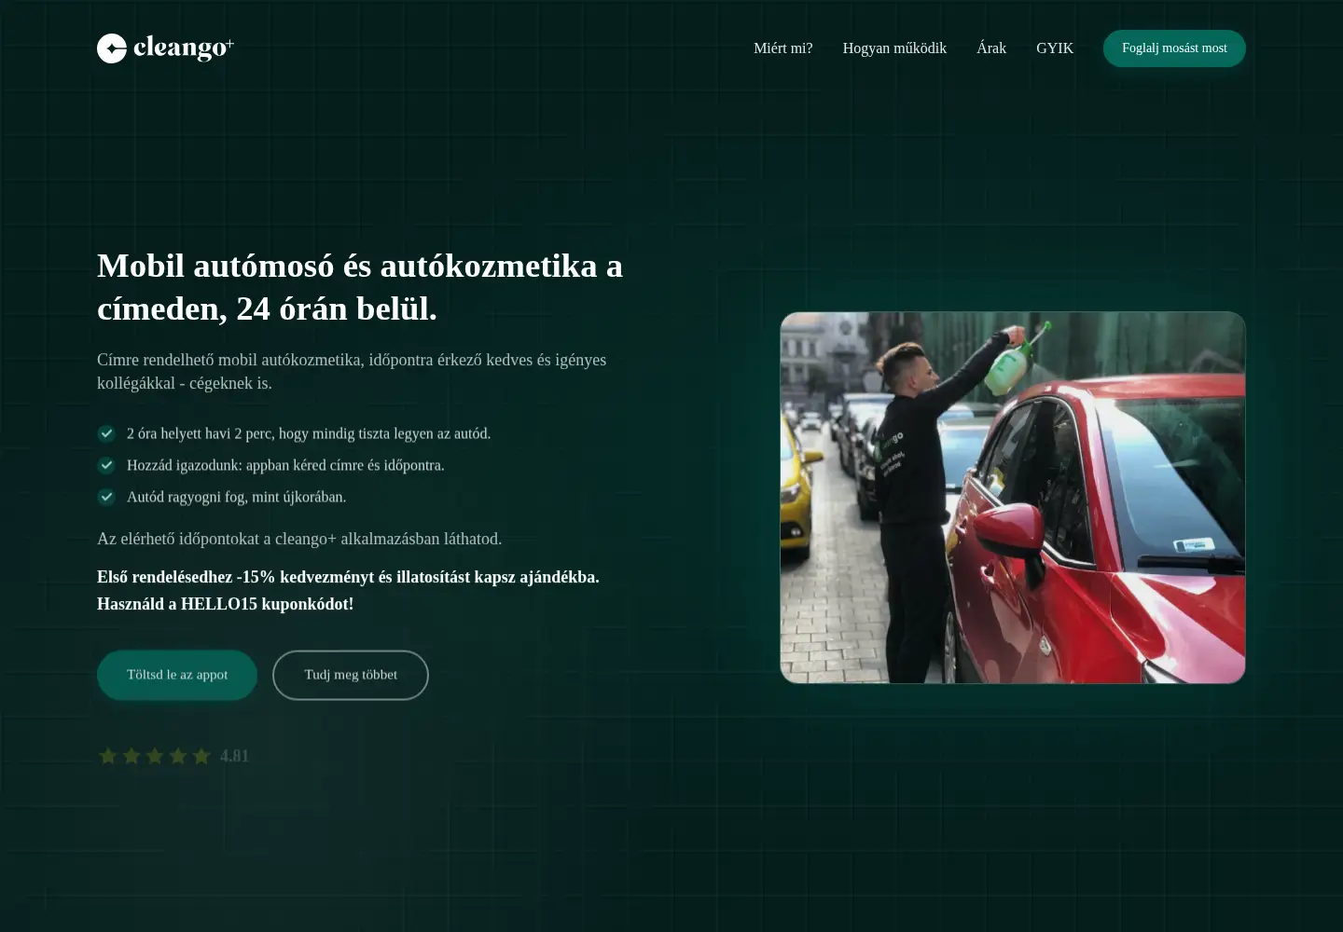Click the 4.81 rating value
This screenshot has height=932, width=1343.
click(235, 756)
